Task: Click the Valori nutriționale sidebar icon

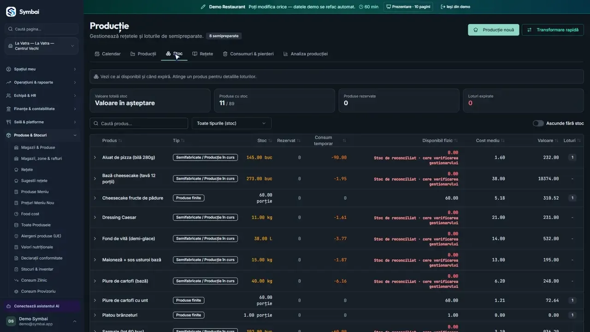Action: pyautogui.click(x=16, y=247)
